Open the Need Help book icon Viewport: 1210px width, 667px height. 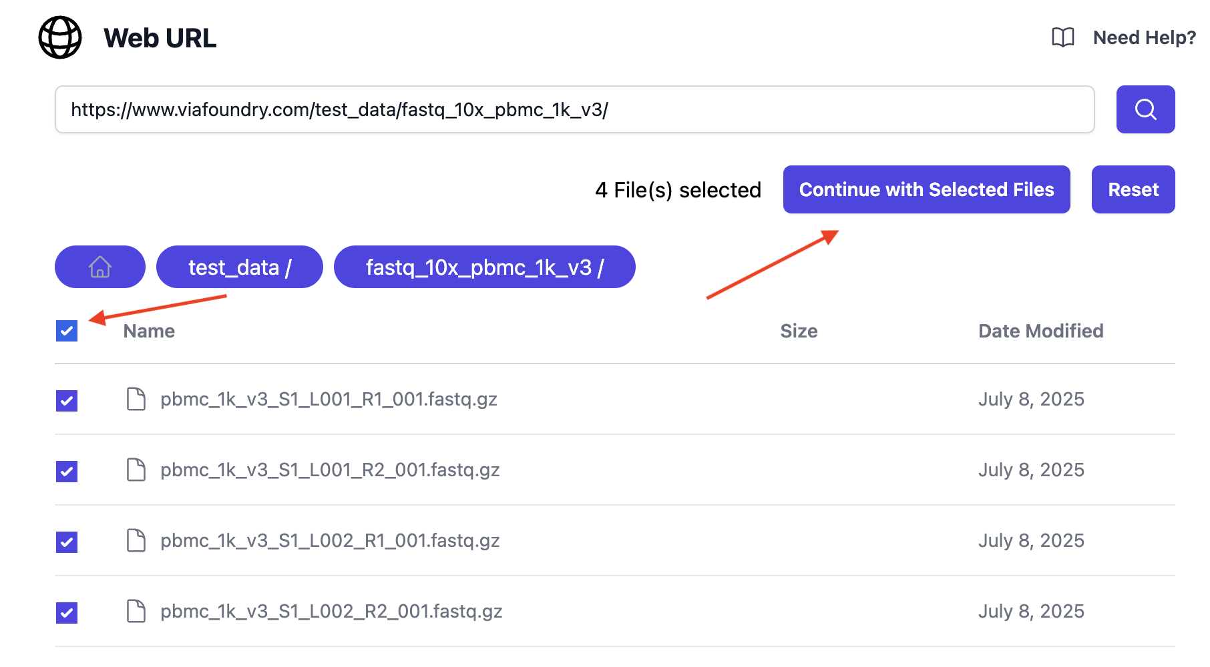(x=1063, y=37)
